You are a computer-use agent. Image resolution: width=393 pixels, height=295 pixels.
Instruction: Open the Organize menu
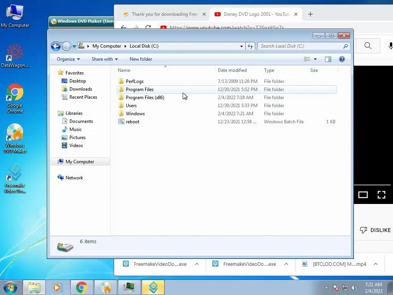(x=68, y=59)
